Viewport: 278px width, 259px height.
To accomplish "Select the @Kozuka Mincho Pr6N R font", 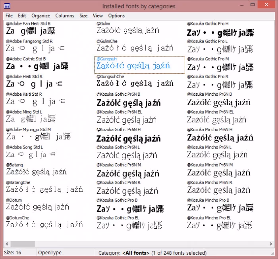I will coord(230,188).
